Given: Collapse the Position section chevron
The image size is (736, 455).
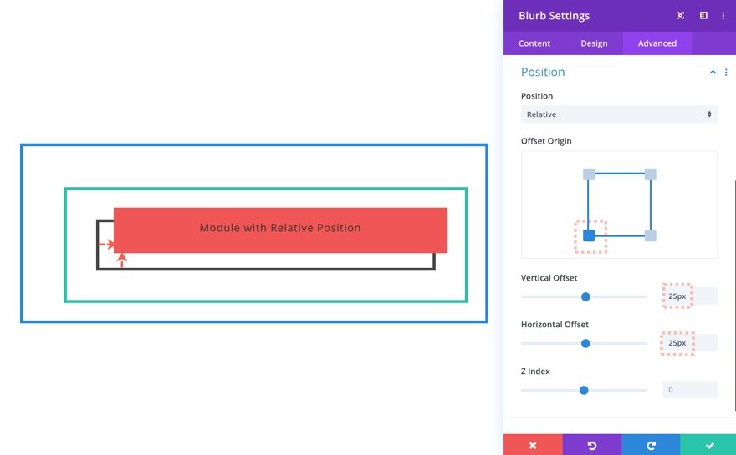Looking at the screenshot, I should (713, 72).
